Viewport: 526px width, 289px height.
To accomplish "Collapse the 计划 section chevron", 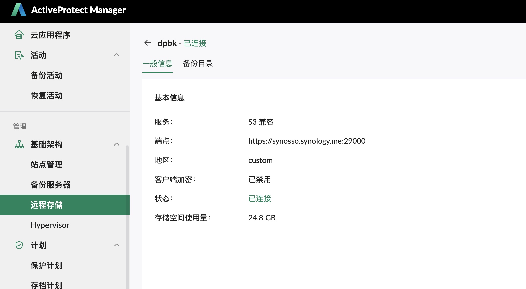I will pos(116,245).
